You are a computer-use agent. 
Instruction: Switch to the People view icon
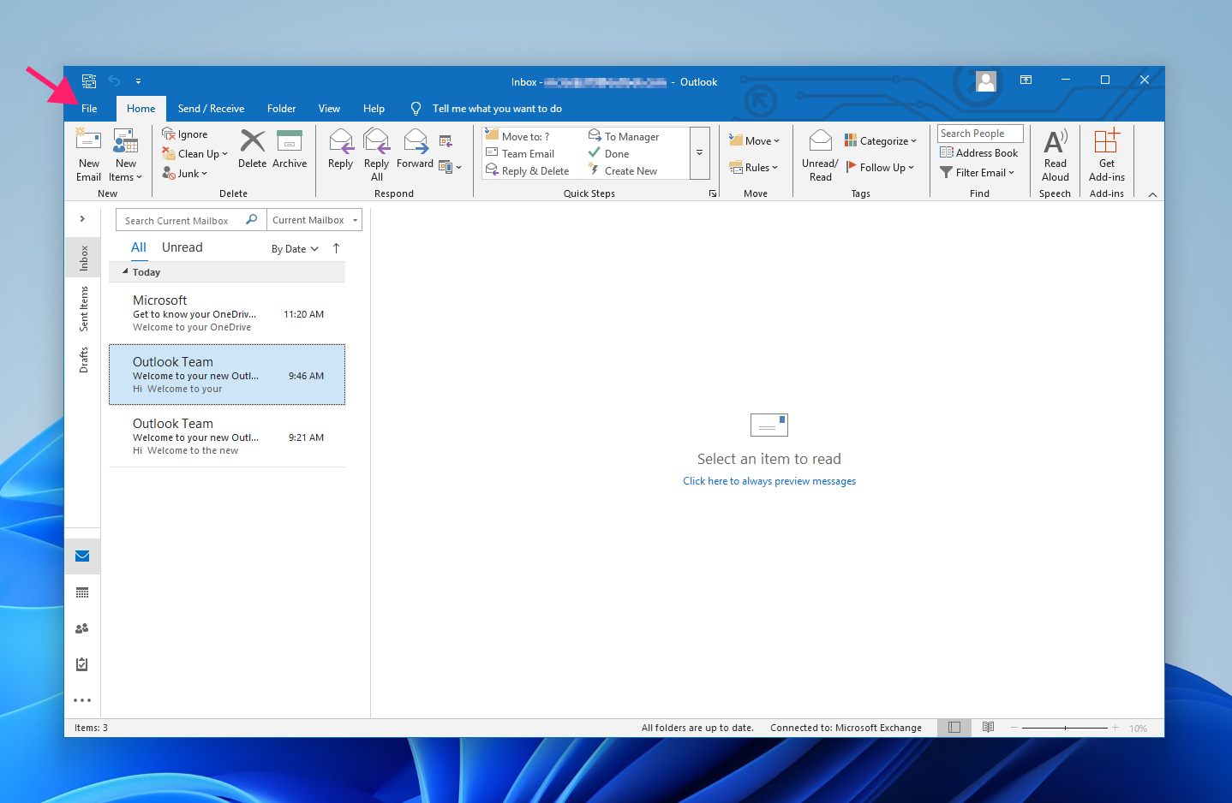coord(82,628)
